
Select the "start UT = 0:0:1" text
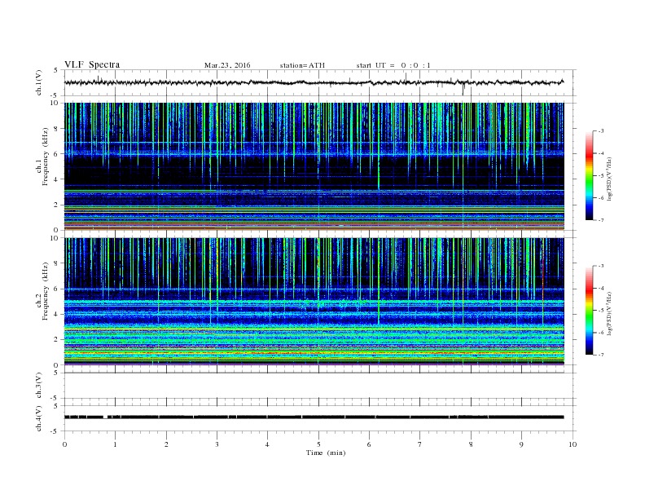[x=393, y=65]
